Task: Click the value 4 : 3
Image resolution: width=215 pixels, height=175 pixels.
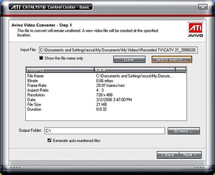Action: (100, 90)
